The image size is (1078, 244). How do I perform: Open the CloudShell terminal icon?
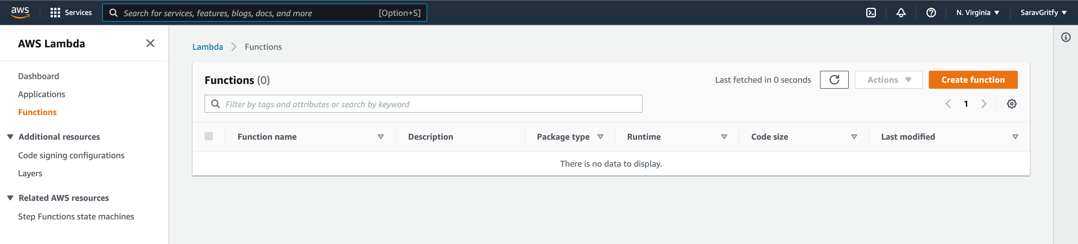[x=870, y=13]
